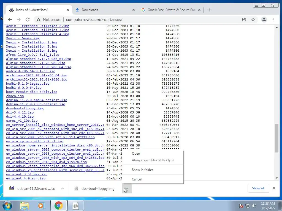The width and height of the screenshot is (282, 211).
Task: Click archlinux-2022.02.01-x86_64.iso link
Action: point(37,75)
